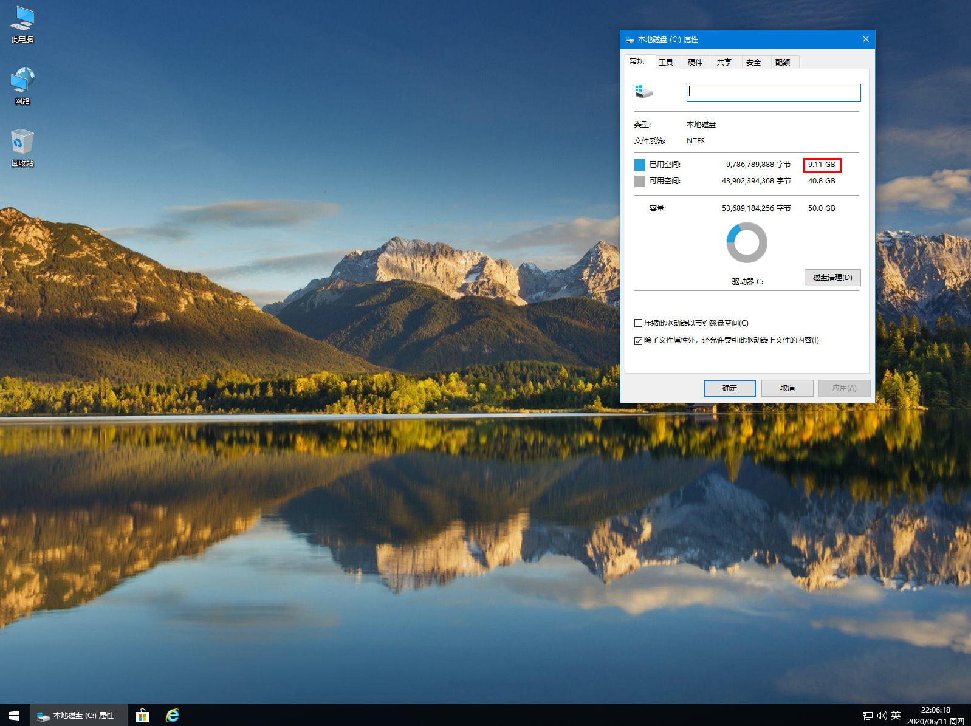
Task: Click the 英 input method indicator
Action: click(x=896, y=716)
